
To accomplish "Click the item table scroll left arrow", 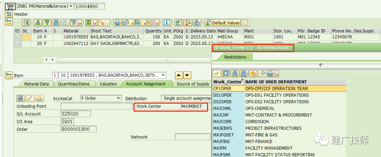I will click(x=47, y=60).
